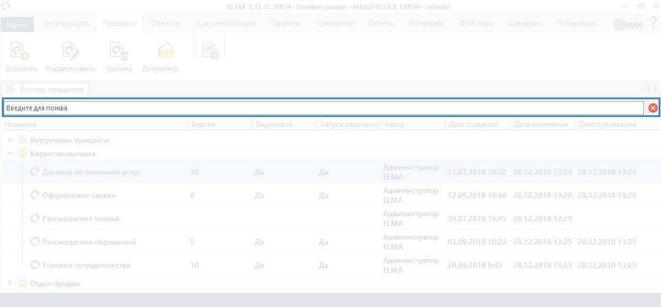Click the Отдел продаж folder icon
This screenshot has height=307, width=661.
tap(23, 284)
